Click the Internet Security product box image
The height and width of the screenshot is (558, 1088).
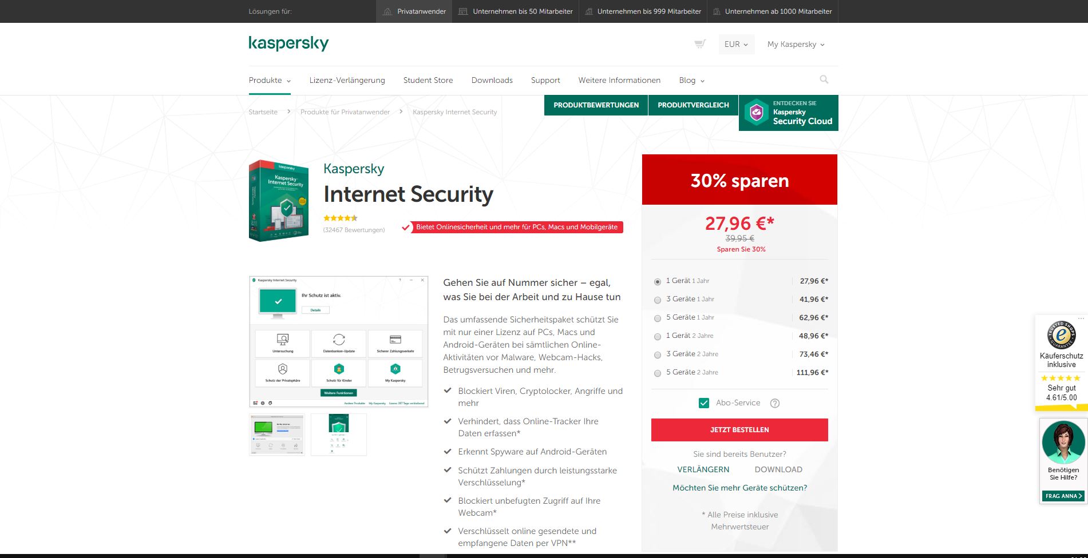click(x=279, y=201)
